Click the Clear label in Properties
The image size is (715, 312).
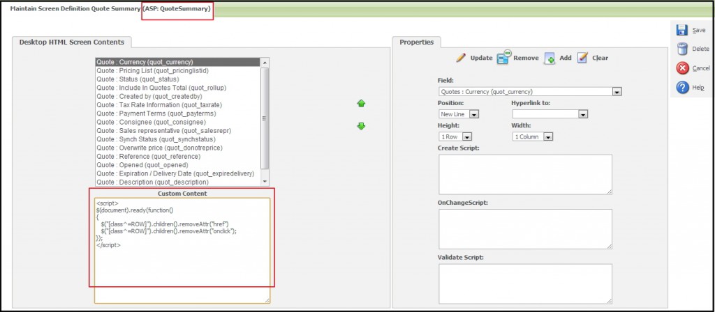click(x=600, y=58)
